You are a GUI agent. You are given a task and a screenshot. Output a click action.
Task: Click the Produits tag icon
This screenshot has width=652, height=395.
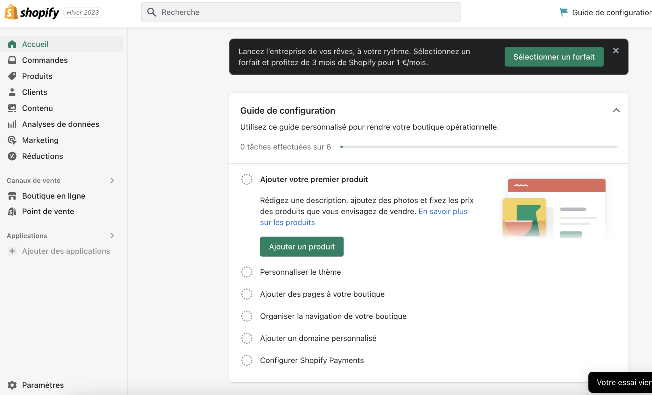(x=12, y=76)
